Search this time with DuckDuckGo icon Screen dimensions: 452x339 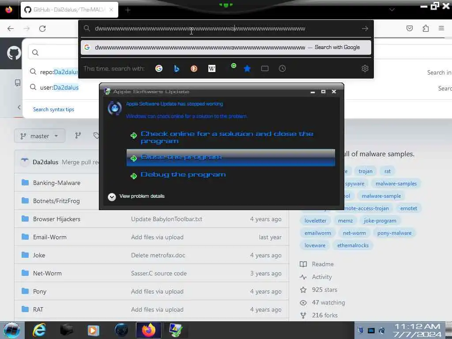pyautogui.click(x=194, y=68)
